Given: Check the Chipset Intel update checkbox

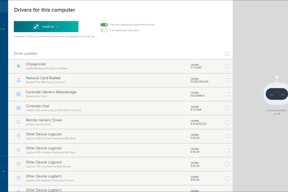Looking at the screenshot, I should [227, 66].
